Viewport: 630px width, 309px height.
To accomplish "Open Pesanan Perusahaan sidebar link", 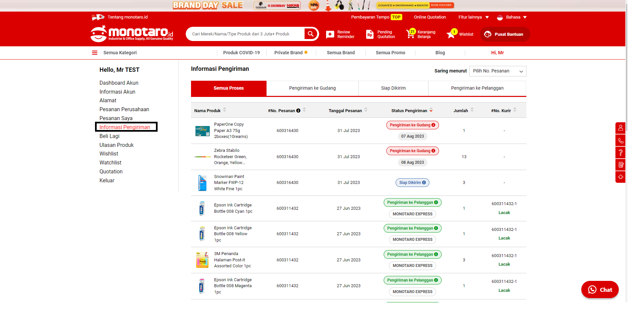I will pos(124,110).
